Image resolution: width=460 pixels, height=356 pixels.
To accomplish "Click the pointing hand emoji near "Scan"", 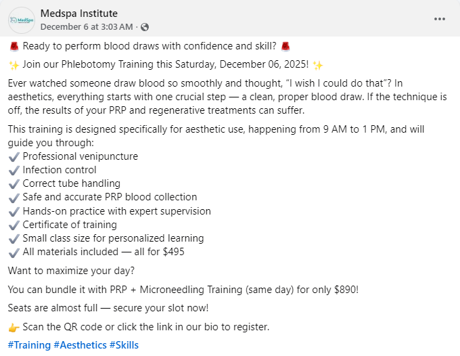I will coord(14,327).
